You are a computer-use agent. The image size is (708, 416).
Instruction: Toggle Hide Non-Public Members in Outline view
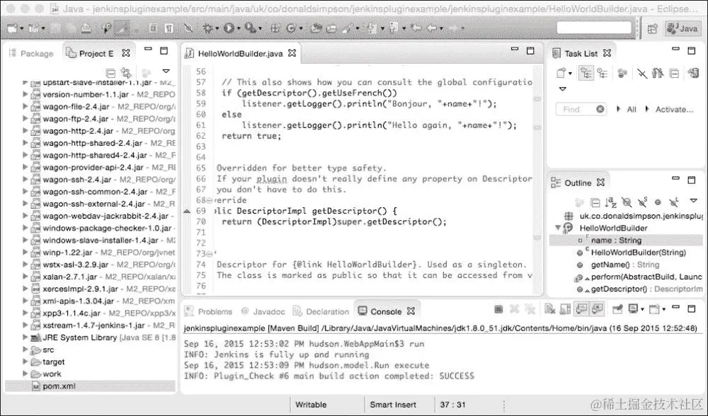(x=658, y=202)
